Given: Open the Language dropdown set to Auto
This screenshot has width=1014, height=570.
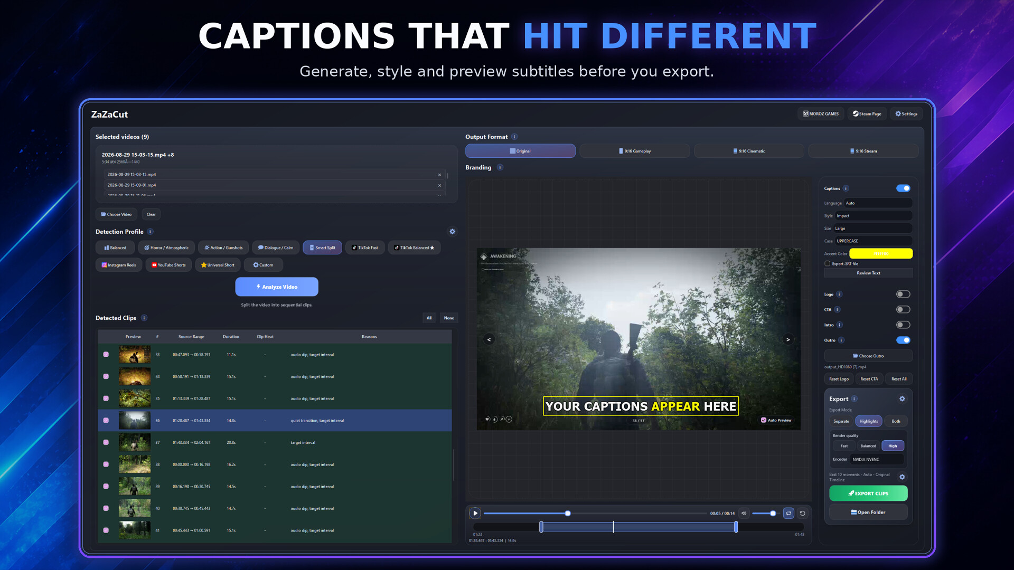Looking at the screenshot, I should pos(878,203).
